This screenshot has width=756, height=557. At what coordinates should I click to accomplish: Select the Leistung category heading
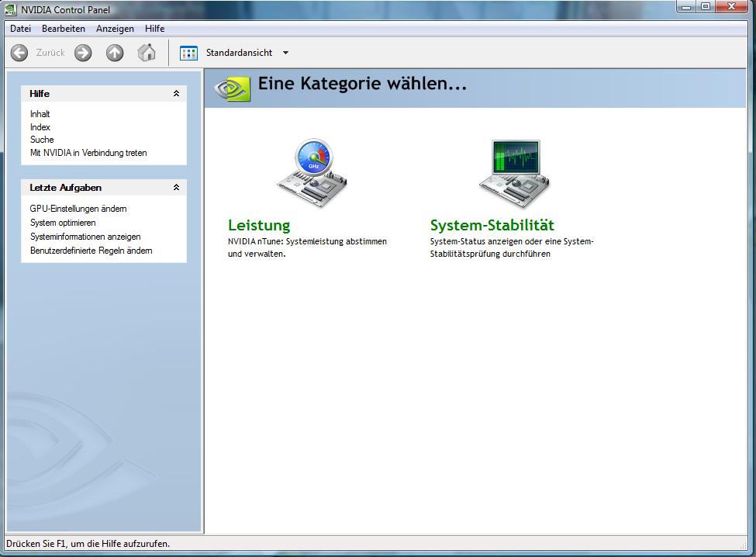pos(259,225)
